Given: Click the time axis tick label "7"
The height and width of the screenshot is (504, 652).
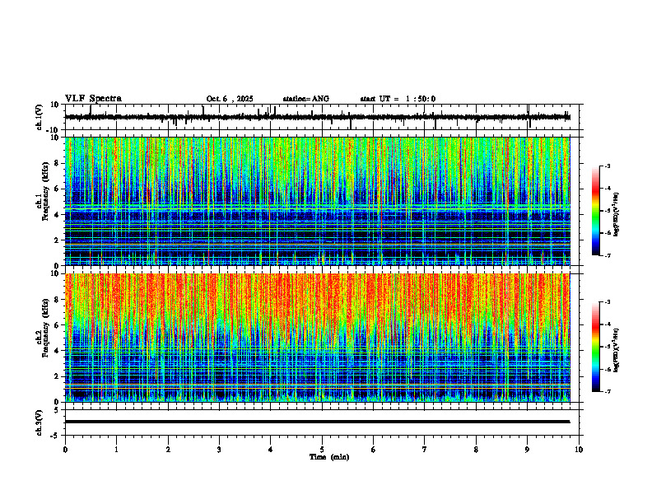Looking at the screenshot, I should (x=425, y=450).
